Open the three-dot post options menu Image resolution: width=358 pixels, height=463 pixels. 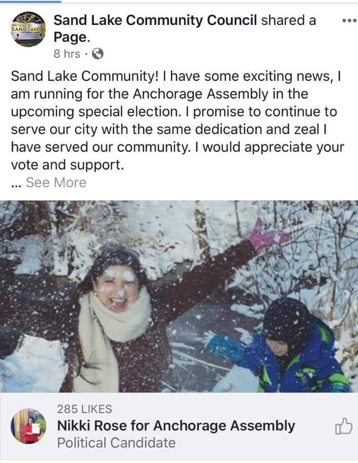pyautogui.click(x=350, y=21)
